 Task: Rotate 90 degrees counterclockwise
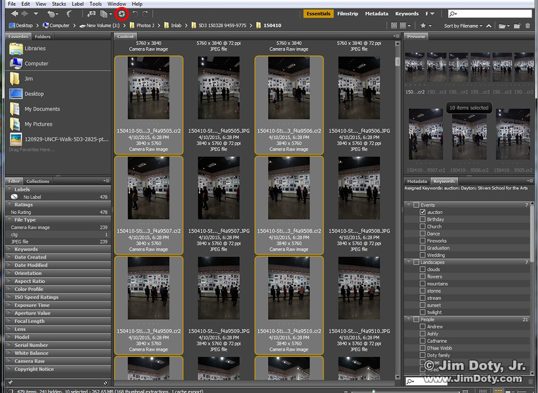(135, 14)
